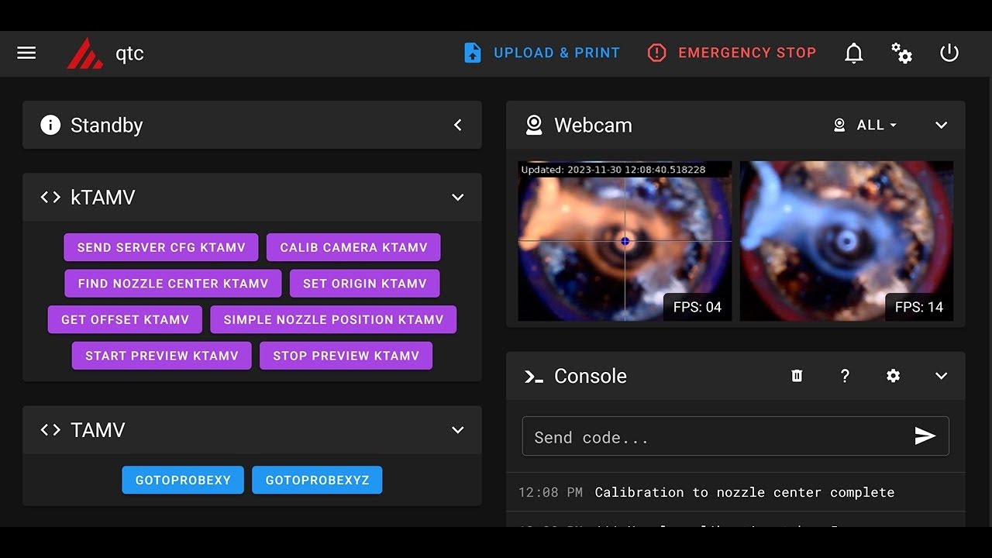Run CALIB CAMERA KTAMV macro
This screenshot has width=992, height=558.
353,247
